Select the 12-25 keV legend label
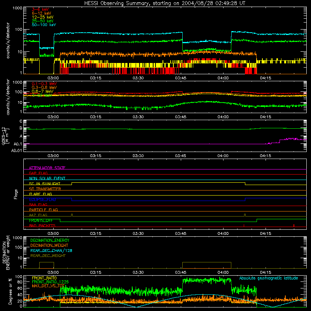Image resolution: width=311 pixels, height=311 pixels. click(43, 17)
